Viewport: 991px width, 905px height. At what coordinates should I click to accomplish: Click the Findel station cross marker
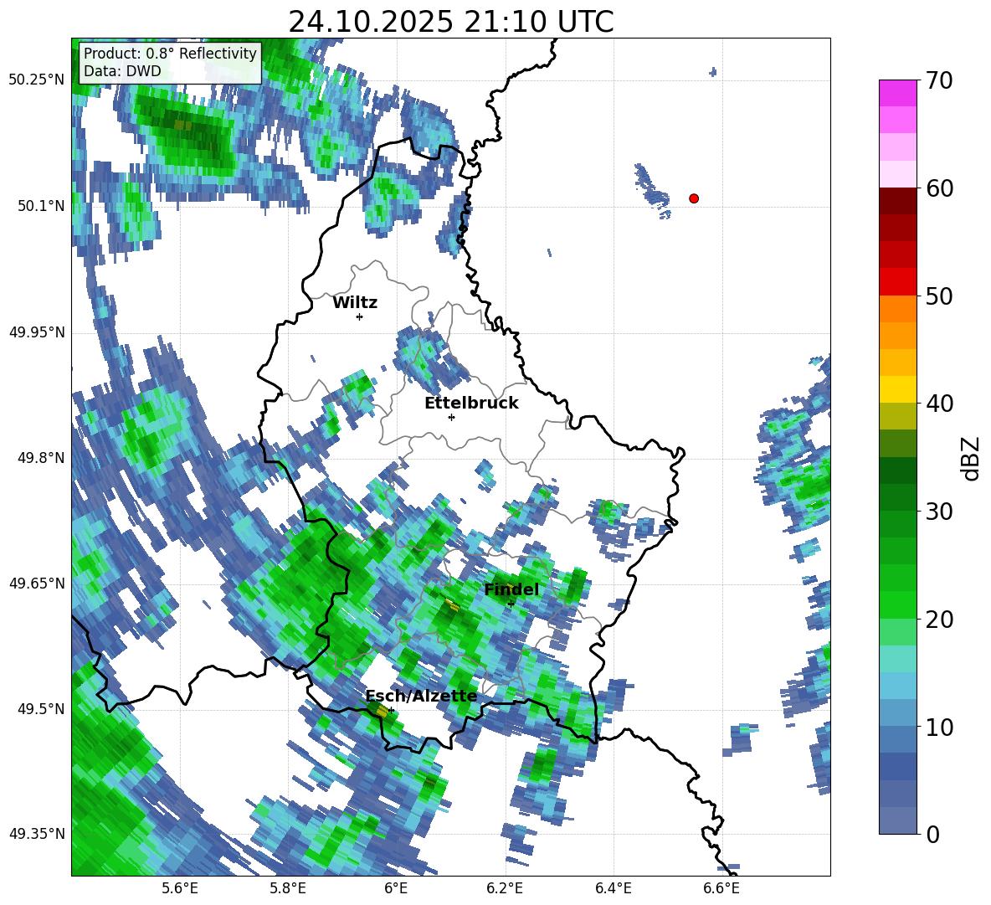511,604
